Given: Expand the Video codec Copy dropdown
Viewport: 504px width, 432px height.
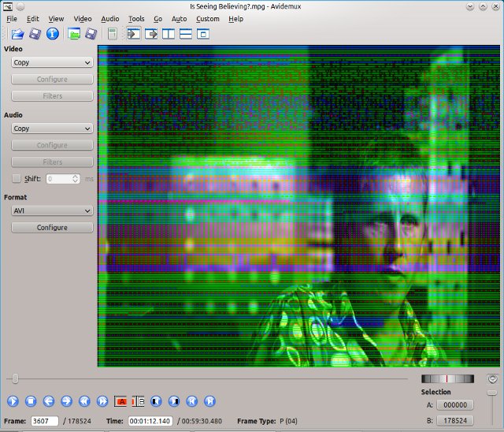Looking at the screenshot, I should (x=52, y=62).
